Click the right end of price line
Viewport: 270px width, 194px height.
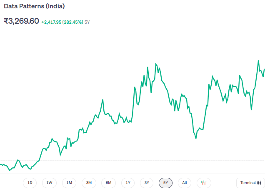coord(264,69)
